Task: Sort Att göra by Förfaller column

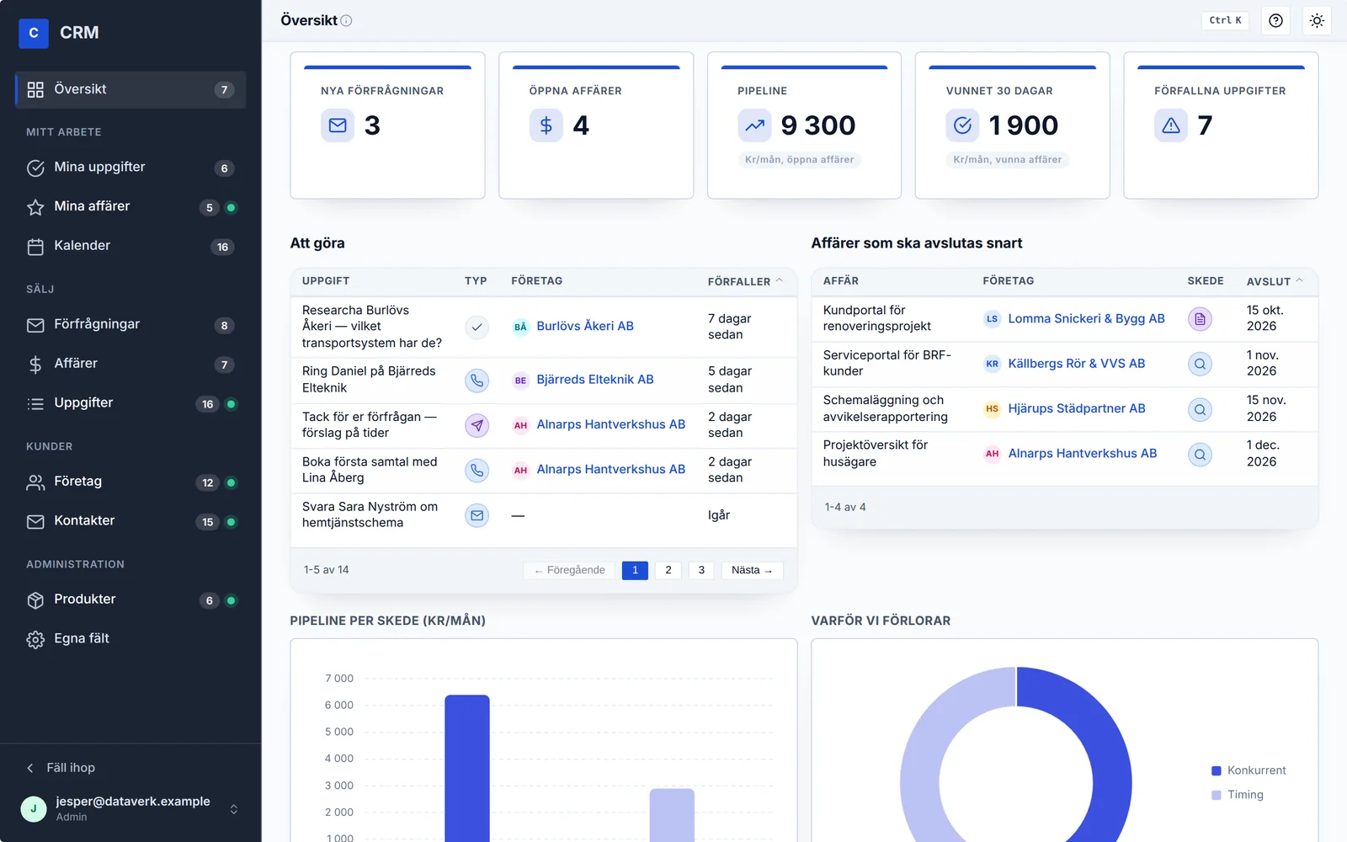Action: click(x=745, y=281)
